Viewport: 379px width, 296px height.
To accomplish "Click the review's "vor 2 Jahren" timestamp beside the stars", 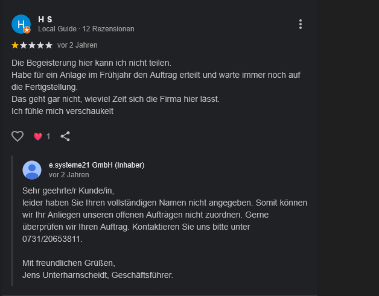I will (77, 45).
